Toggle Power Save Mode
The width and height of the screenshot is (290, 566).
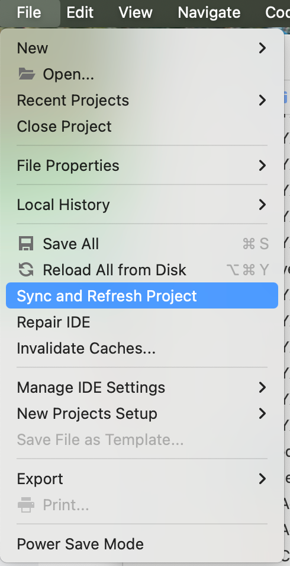[142, 544]
